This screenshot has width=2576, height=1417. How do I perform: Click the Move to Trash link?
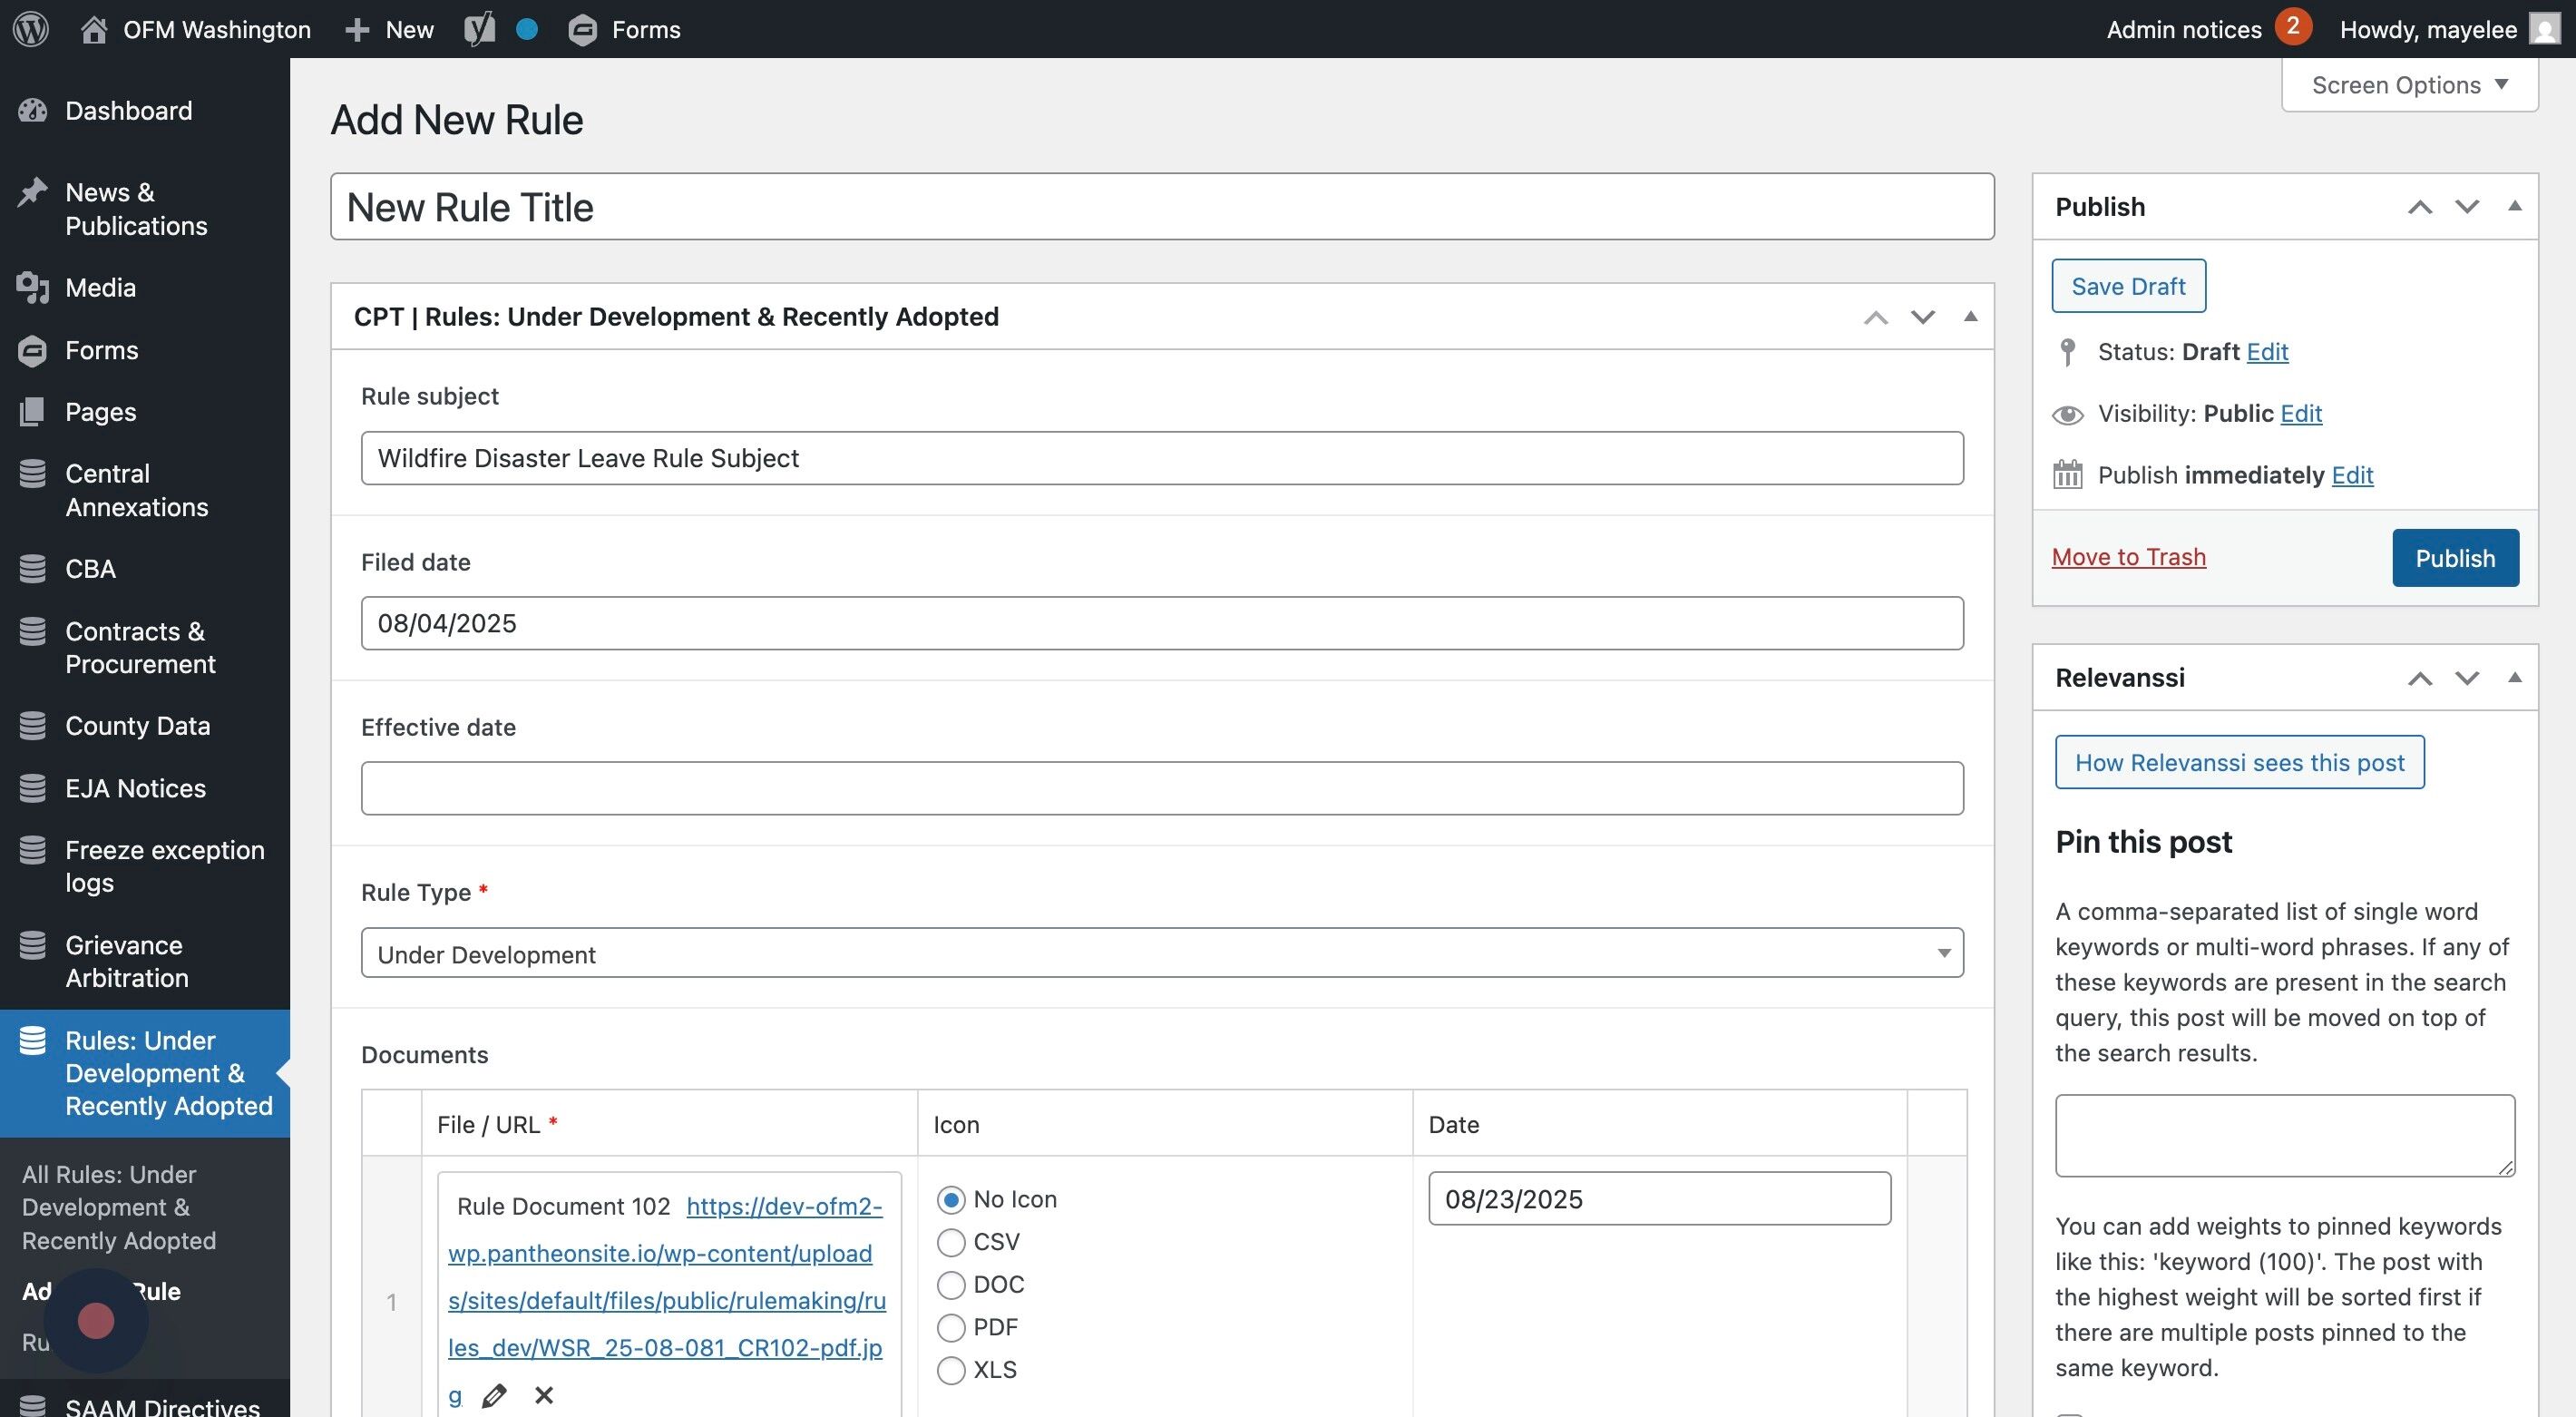(x=2128, y=557)
